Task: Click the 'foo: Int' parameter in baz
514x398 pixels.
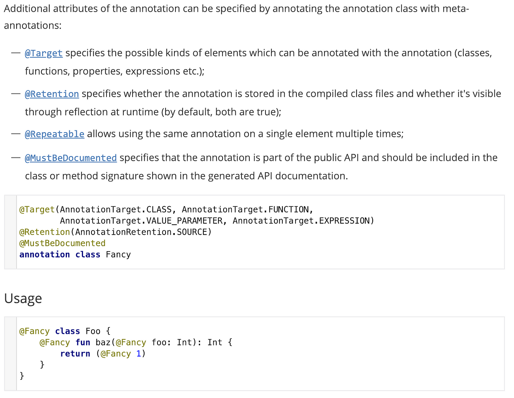Action: (x=172, y=343)
